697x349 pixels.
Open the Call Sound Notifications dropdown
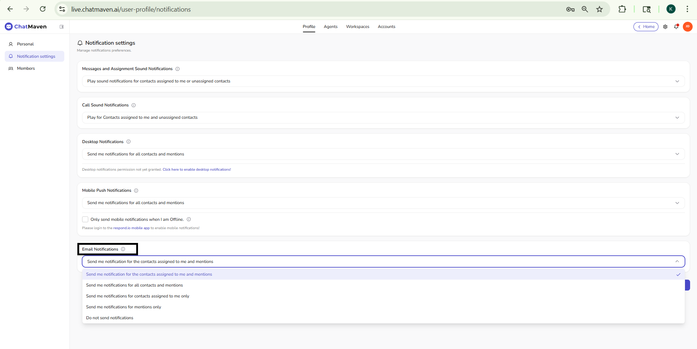tap(383, 118)
